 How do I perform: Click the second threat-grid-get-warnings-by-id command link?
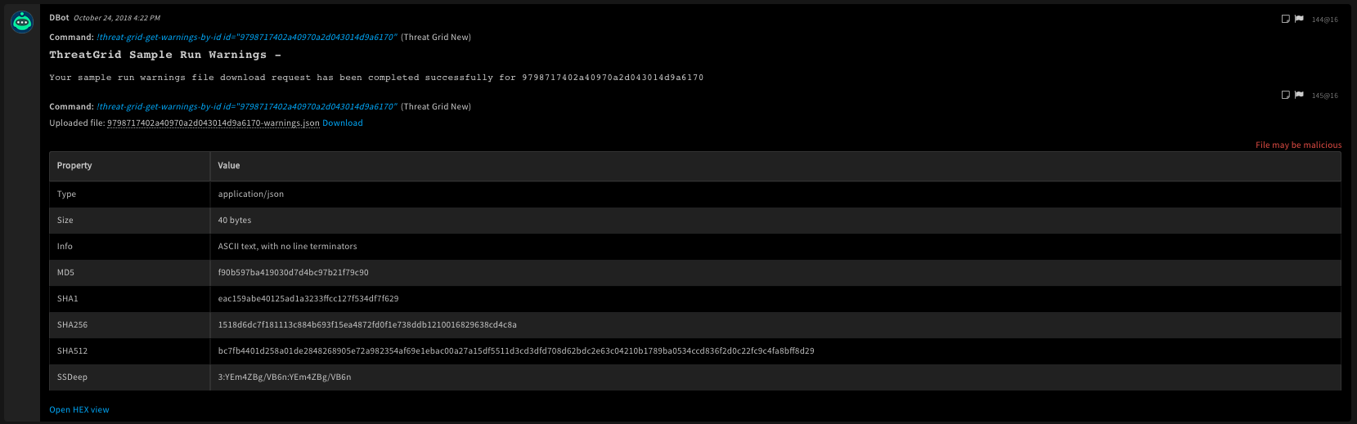(x=246, y=107)
